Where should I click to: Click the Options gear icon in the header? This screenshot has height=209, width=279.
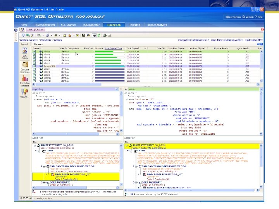244,17
